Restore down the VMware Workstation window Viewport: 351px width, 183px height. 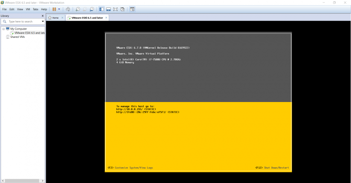(x=334, y=3)
